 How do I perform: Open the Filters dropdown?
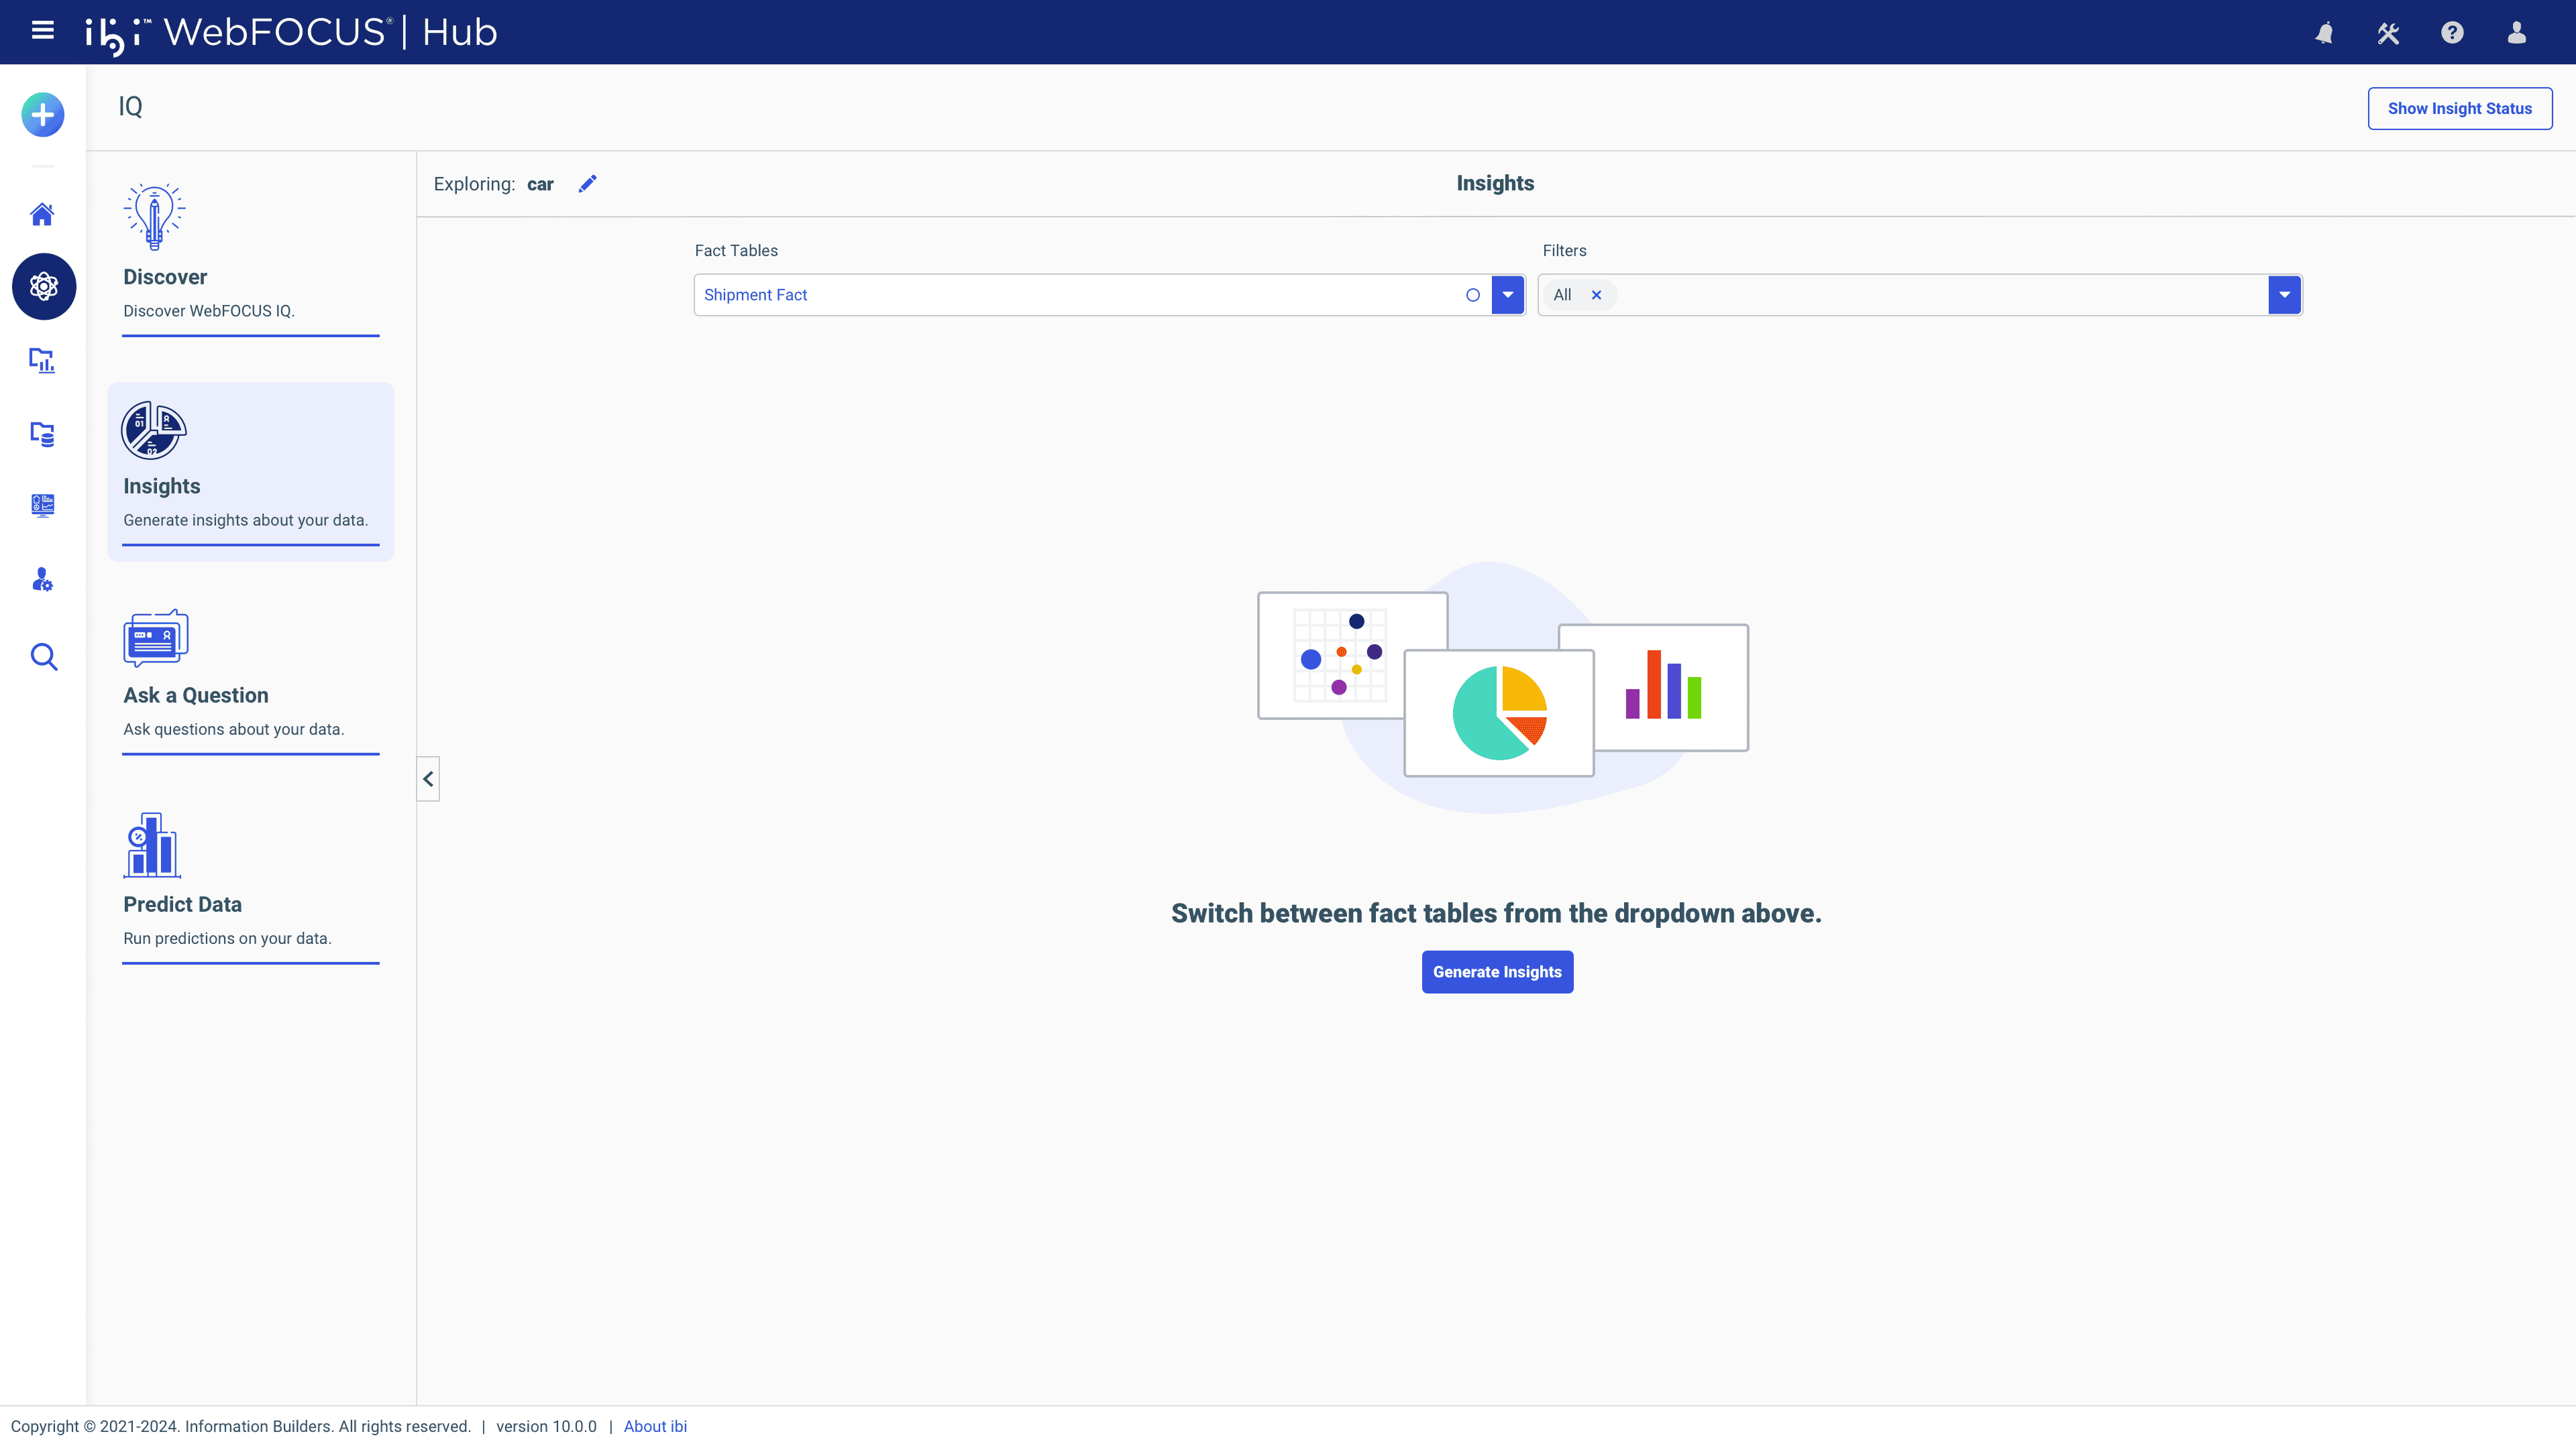tap(2284, 295)
